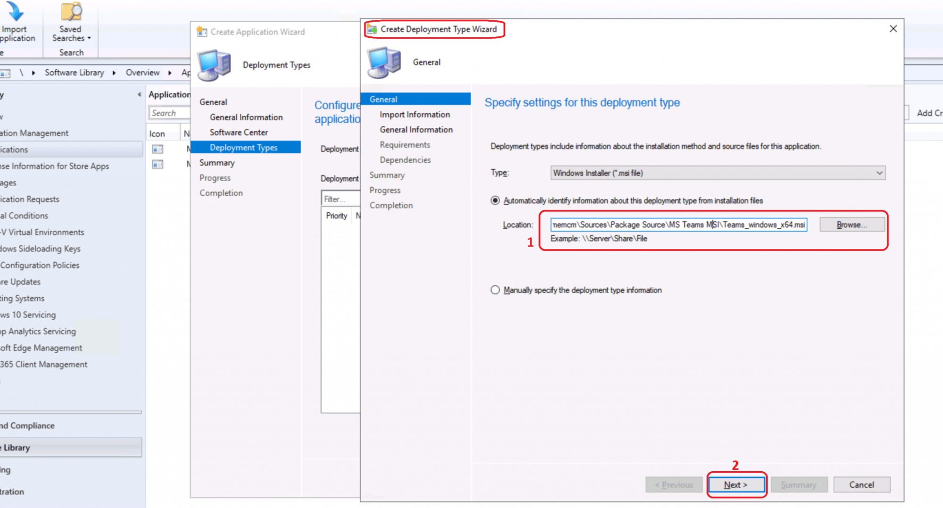The image size is (943, 508).
Task: Select the Requirements step in the Deployment Type Wizard
Action: point(405,144)
